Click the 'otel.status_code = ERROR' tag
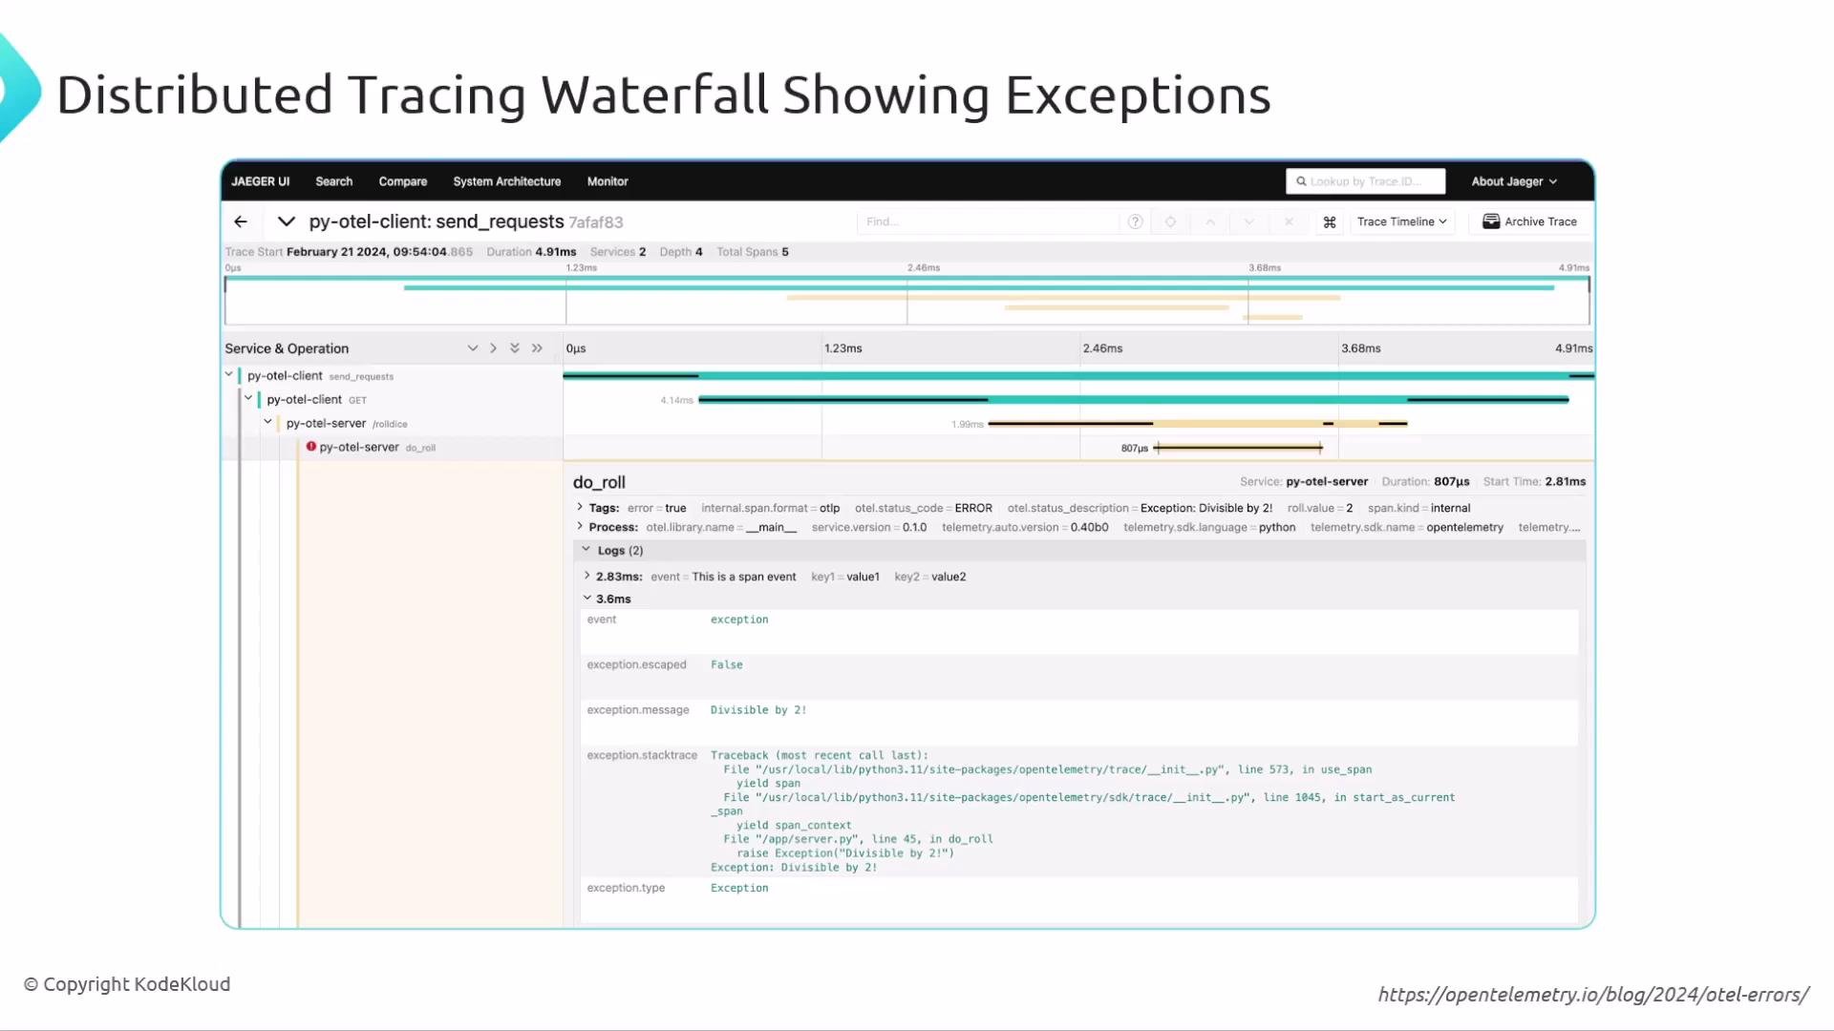This screenshot has width=1834, height=1031. pyautogui.click(x=924, y=508)
